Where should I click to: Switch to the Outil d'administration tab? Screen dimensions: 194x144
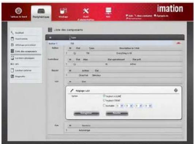(x=86, y=18)
